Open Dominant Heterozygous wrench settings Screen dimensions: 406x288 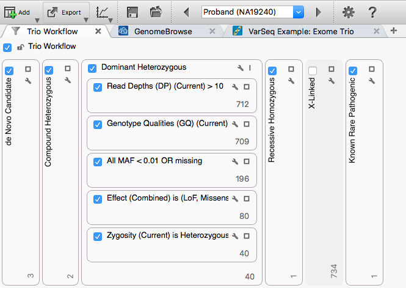pyautogui.click(x=241, y=68)
